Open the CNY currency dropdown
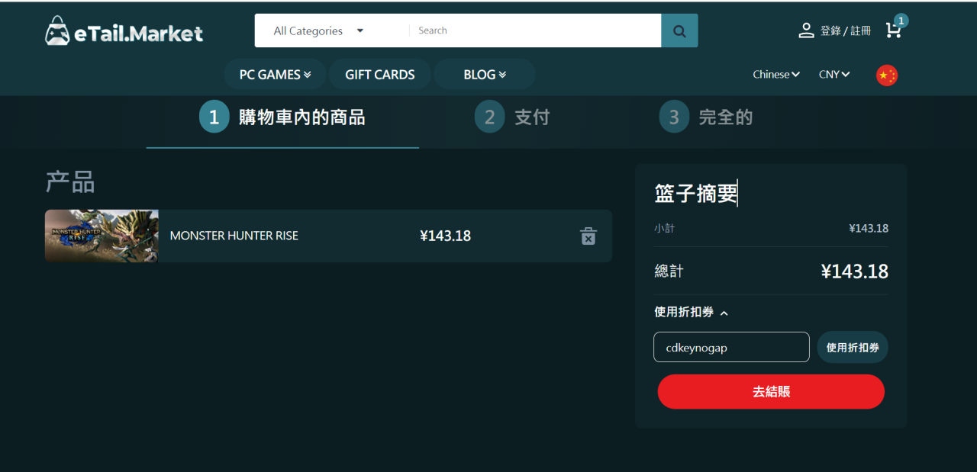Viewport: 977px width, 472px height. pyautogui.click(x=834, y=75)
